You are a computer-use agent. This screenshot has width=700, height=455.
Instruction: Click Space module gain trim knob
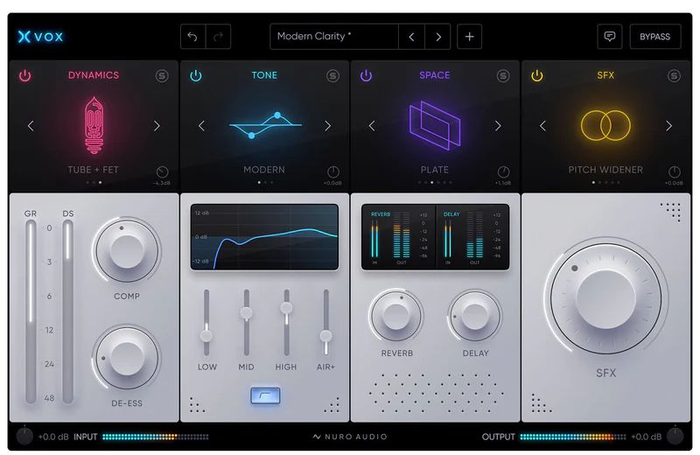[x=504, y=171]
